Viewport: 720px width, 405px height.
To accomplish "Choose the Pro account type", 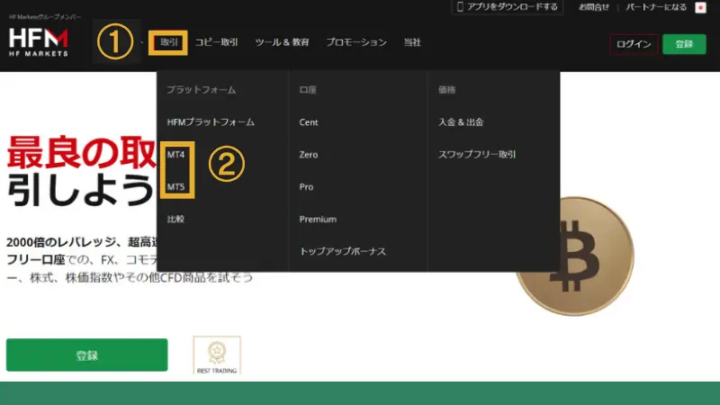I will 306,187.
